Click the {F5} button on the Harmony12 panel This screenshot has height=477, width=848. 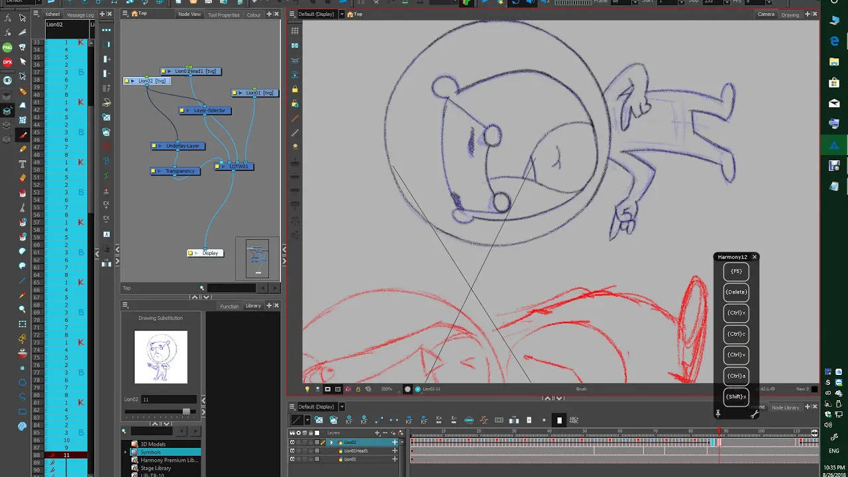(x=736, y=271)
